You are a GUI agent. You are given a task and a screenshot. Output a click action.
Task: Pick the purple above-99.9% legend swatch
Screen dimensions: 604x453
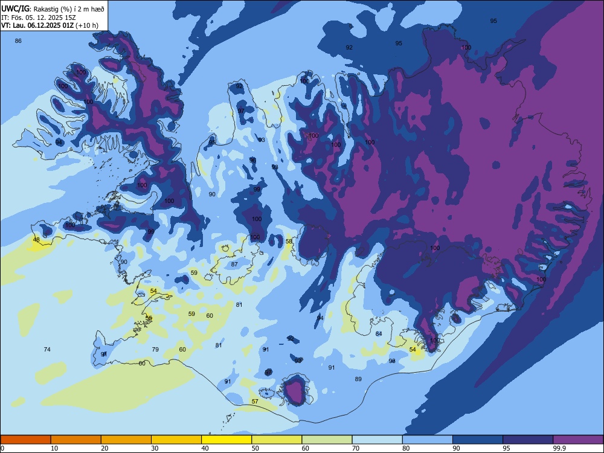coord(578,440)
